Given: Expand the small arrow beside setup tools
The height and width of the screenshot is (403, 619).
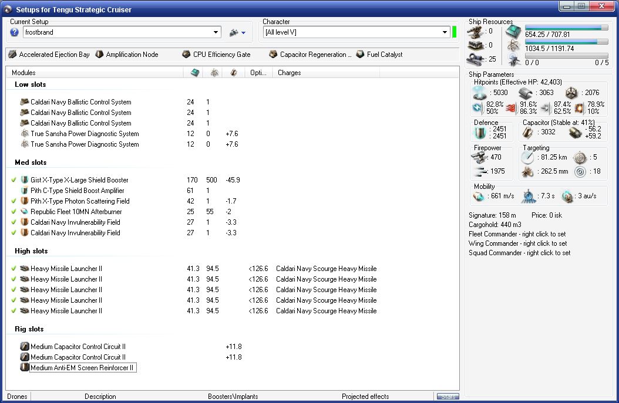Looking at the screenshot, I should 244,33.
